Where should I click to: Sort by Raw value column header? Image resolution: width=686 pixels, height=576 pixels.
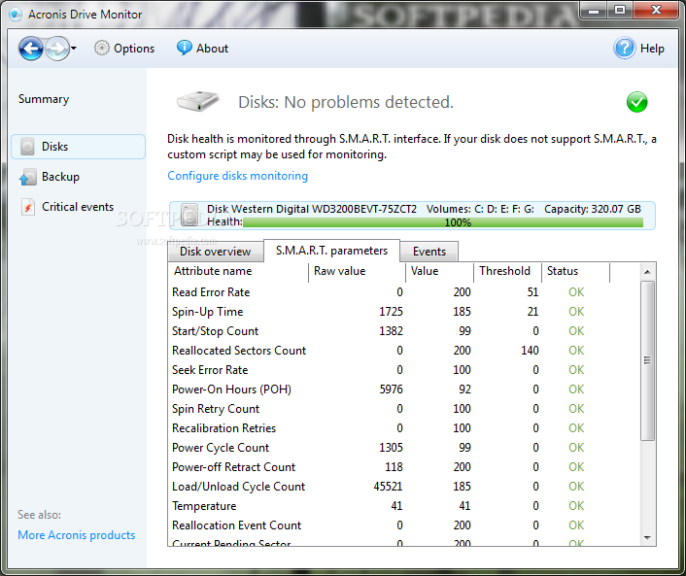pyautogui.click(x=357, y=271)
